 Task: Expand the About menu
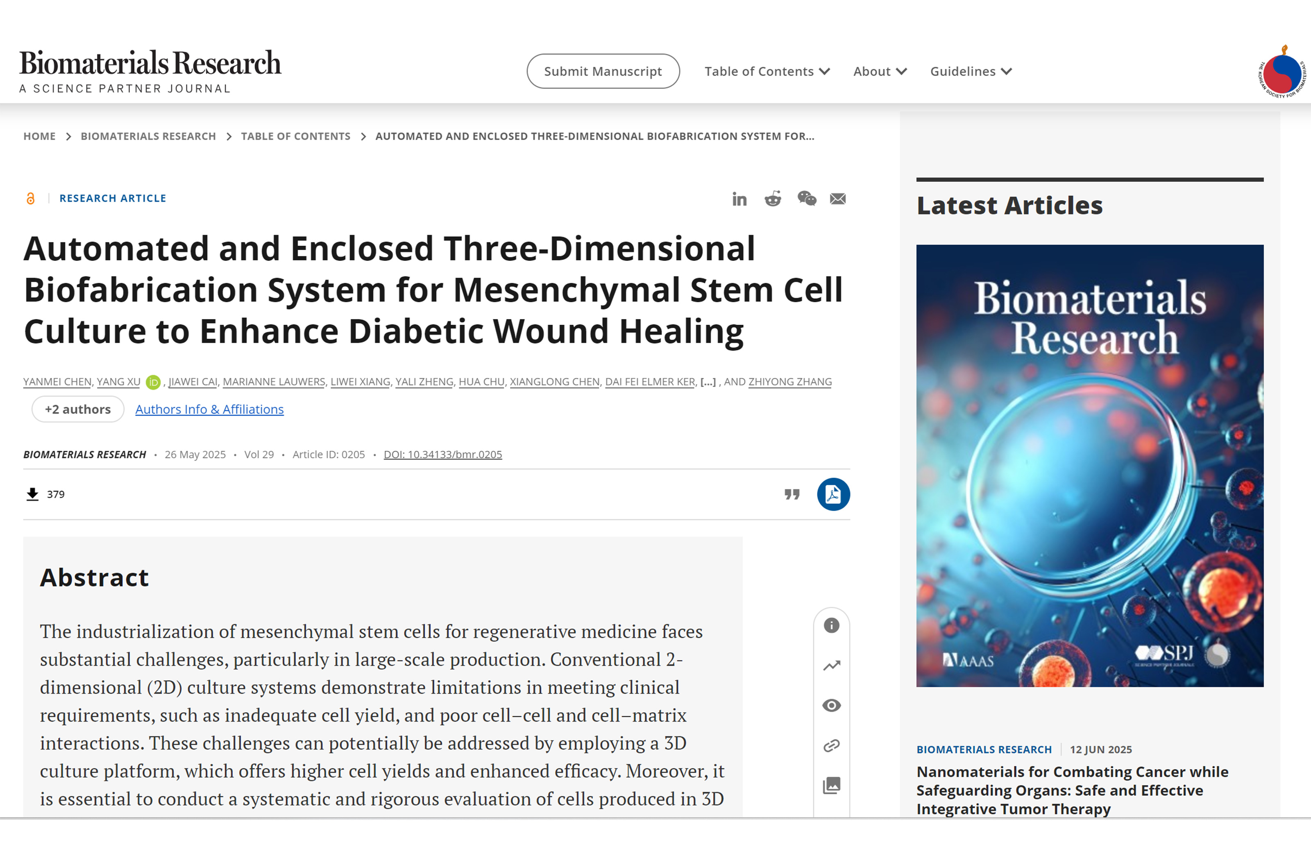pos(880,72)
